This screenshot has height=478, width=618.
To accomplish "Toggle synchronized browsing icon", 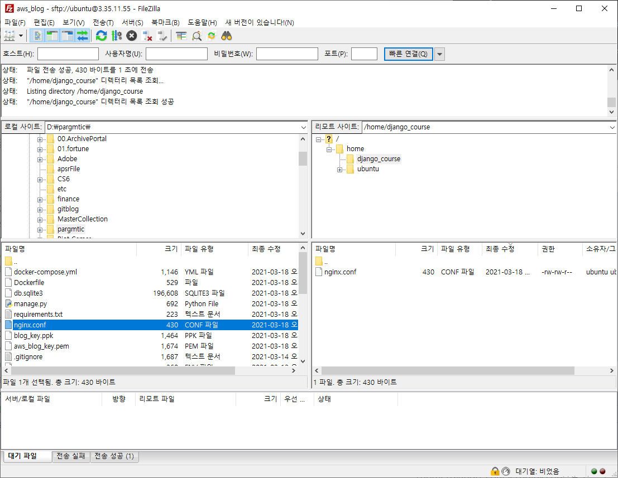I will point(212,36).
